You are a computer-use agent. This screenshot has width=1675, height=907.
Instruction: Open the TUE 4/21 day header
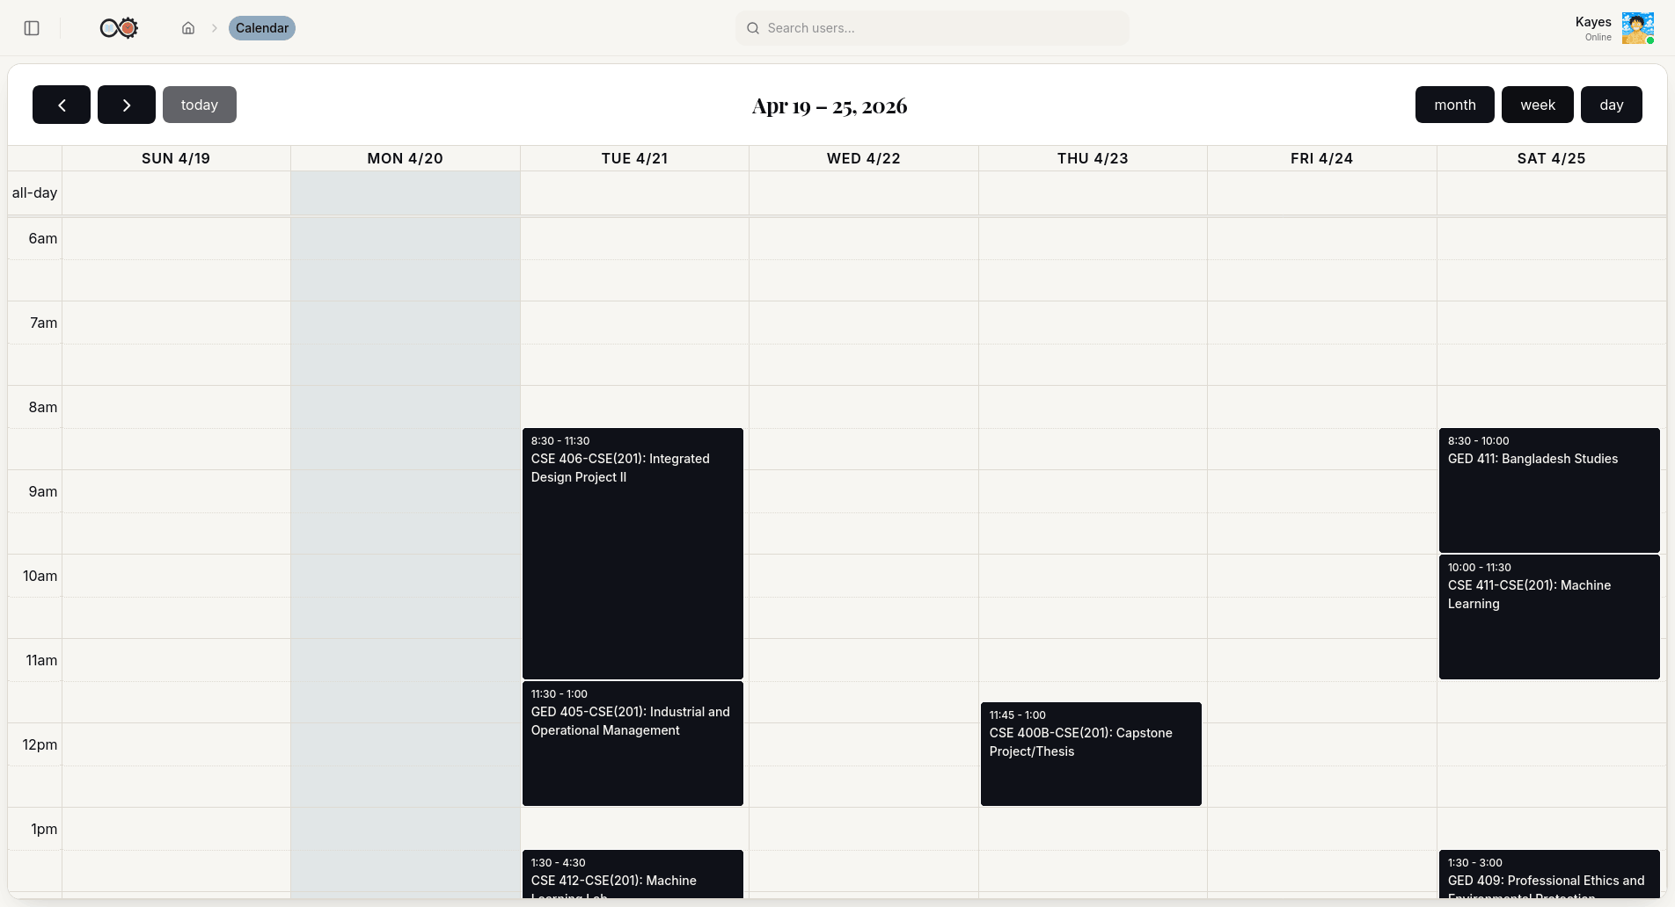[635, 158]
